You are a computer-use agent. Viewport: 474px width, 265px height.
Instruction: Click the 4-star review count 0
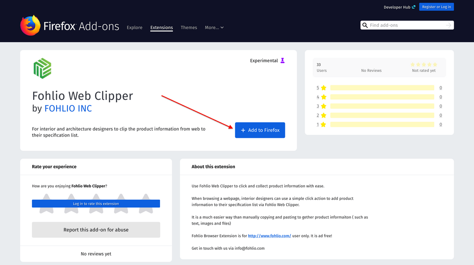pyautogui.click(x=440, y=97)
